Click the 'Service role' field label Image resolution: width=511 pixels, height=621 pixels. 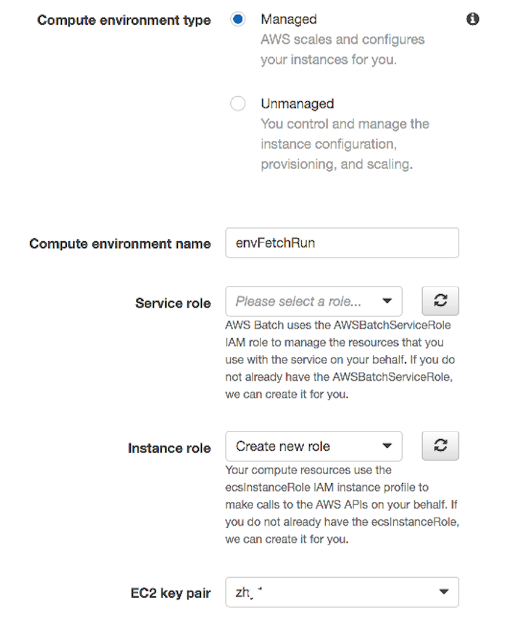pyautogui.click(x=173, y=303)
